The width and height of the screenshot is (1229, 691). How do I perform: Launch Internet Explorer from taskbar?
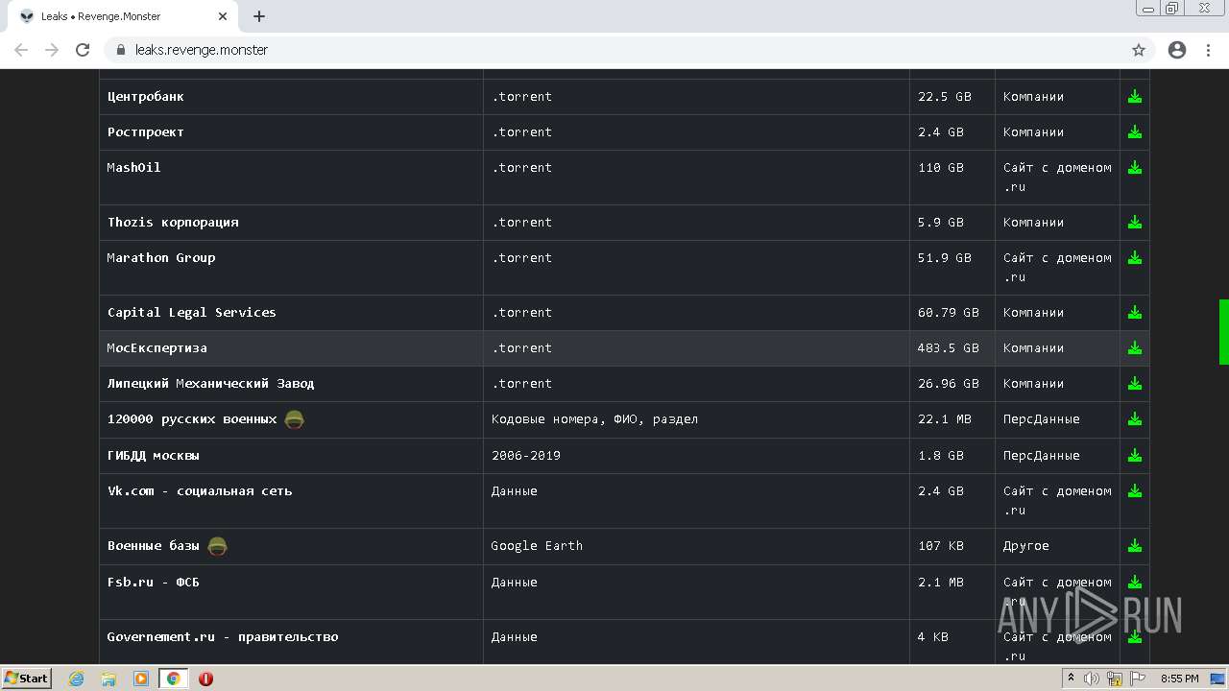[77, 679]
